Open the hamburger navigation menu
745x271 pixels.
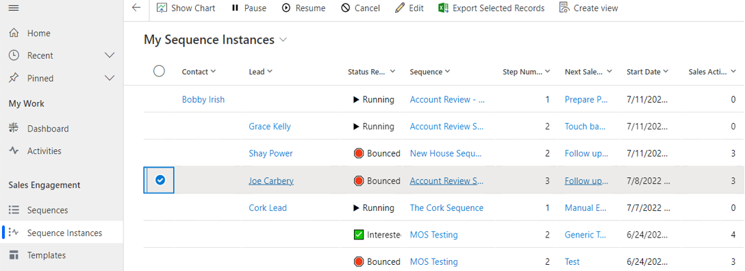[14, 8]
